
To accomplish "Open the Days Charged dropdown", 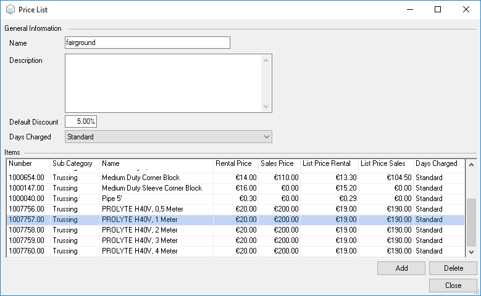I will coord(168,137).
